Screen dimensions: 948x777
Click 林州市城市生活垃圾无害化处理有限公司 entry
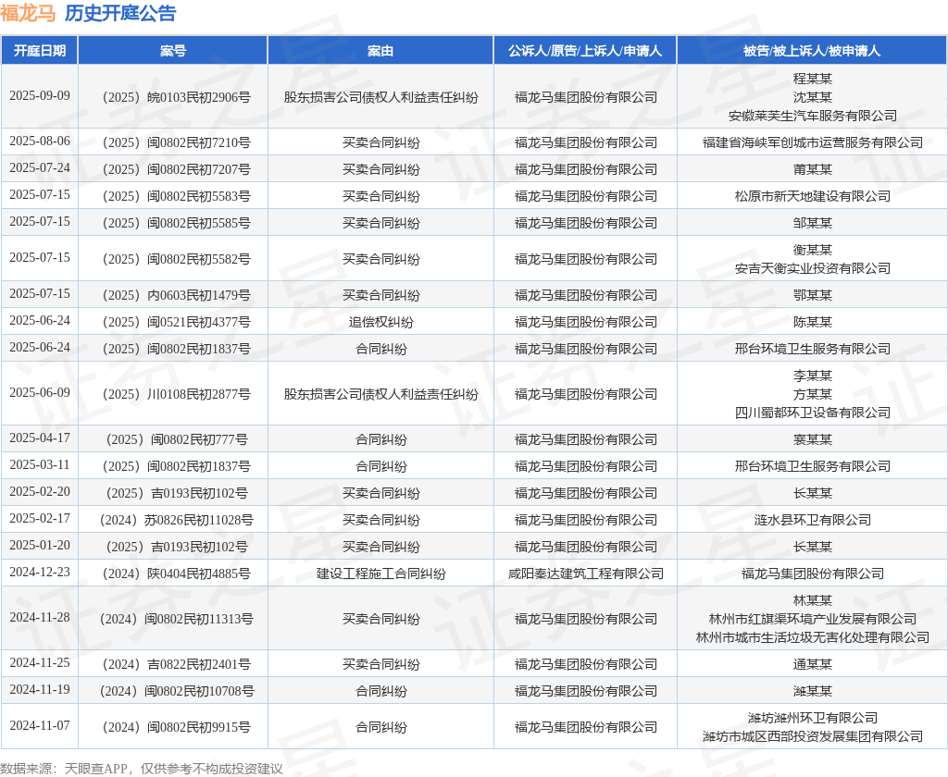813,637
